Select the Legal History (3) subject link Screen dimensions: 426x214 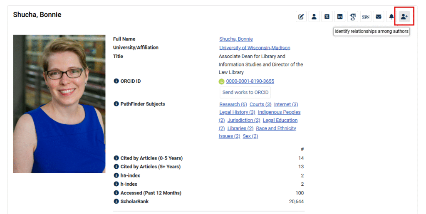click(x=237, y=112)
